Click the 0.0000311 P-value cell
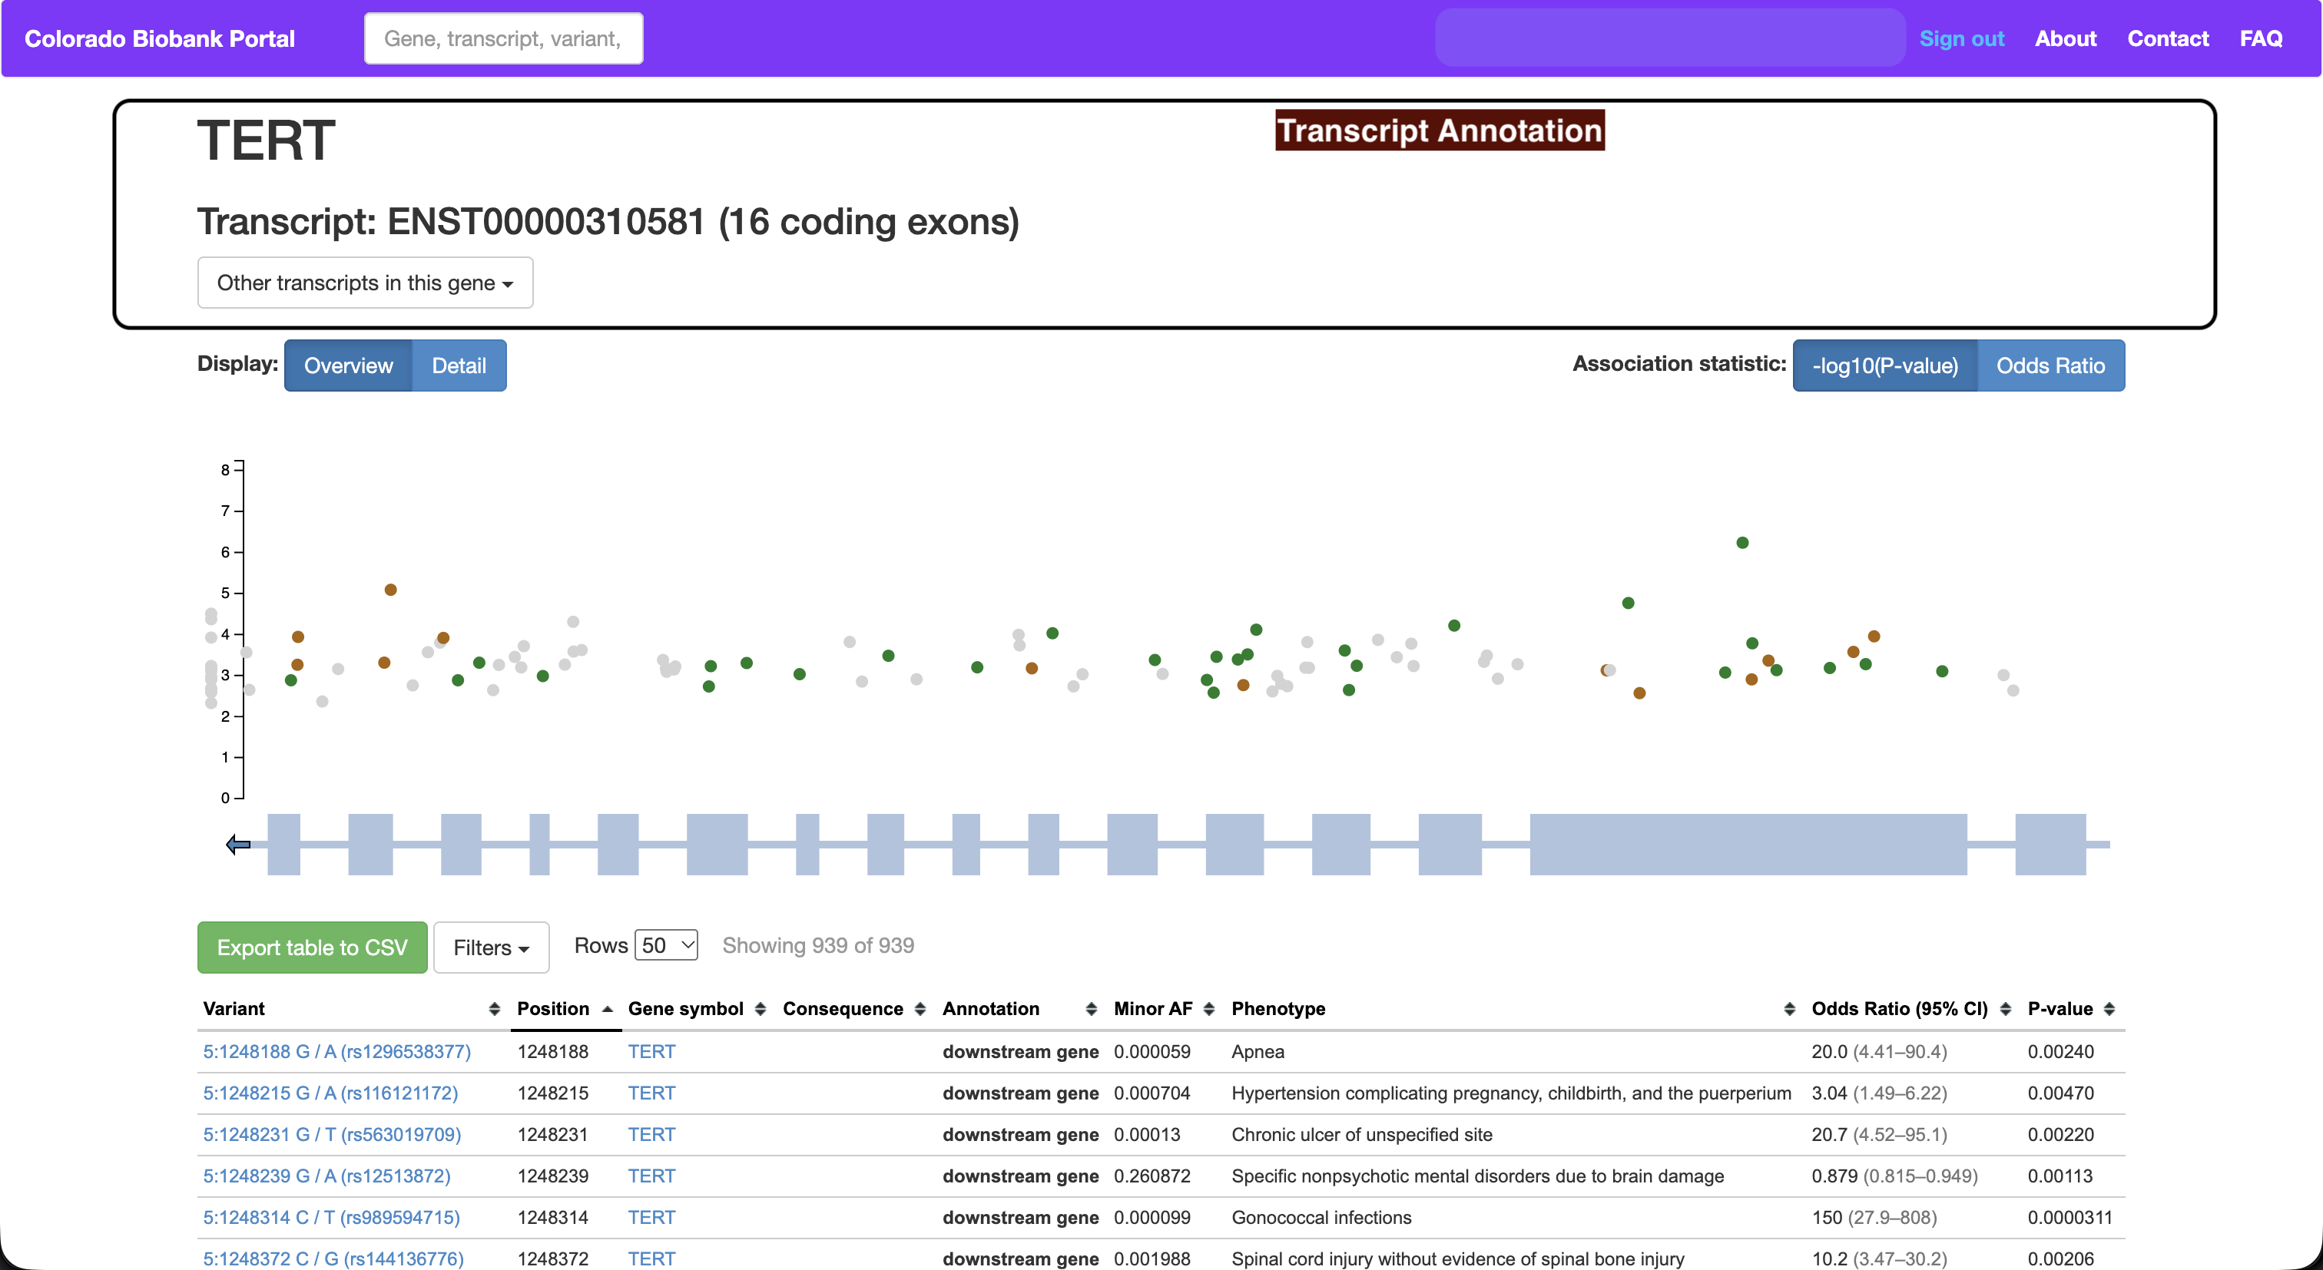 tap(2069, 1218)
